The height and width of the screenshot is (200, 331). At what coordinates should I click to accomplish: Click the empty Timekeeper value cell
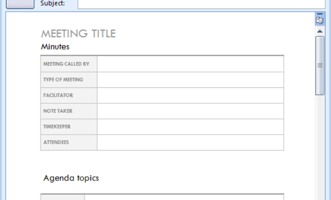(190, 127)
